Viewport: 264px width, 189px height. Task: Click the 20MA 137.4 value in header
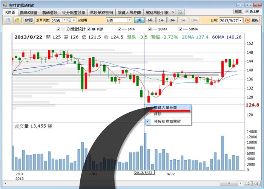pyautogui.click(x=195, y=37)
